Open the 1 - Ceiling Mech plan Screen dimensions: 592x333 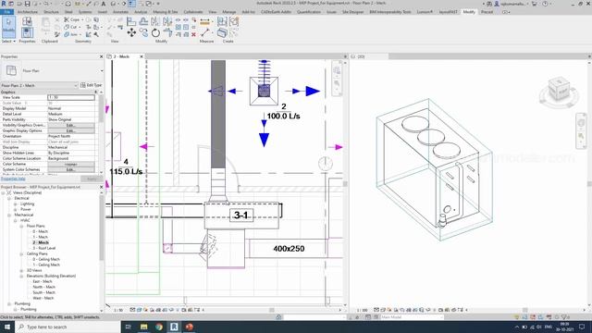click(46, 265)
